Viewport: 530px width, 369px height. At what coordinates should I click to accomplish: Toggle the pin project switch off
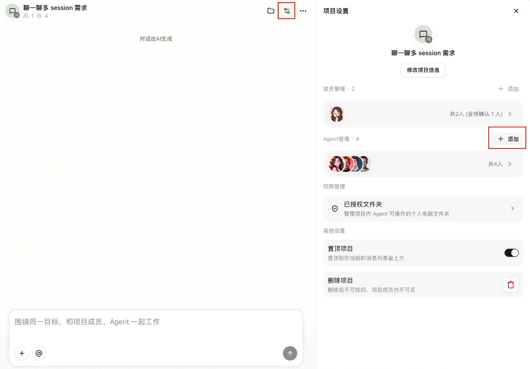click(512, 253)
